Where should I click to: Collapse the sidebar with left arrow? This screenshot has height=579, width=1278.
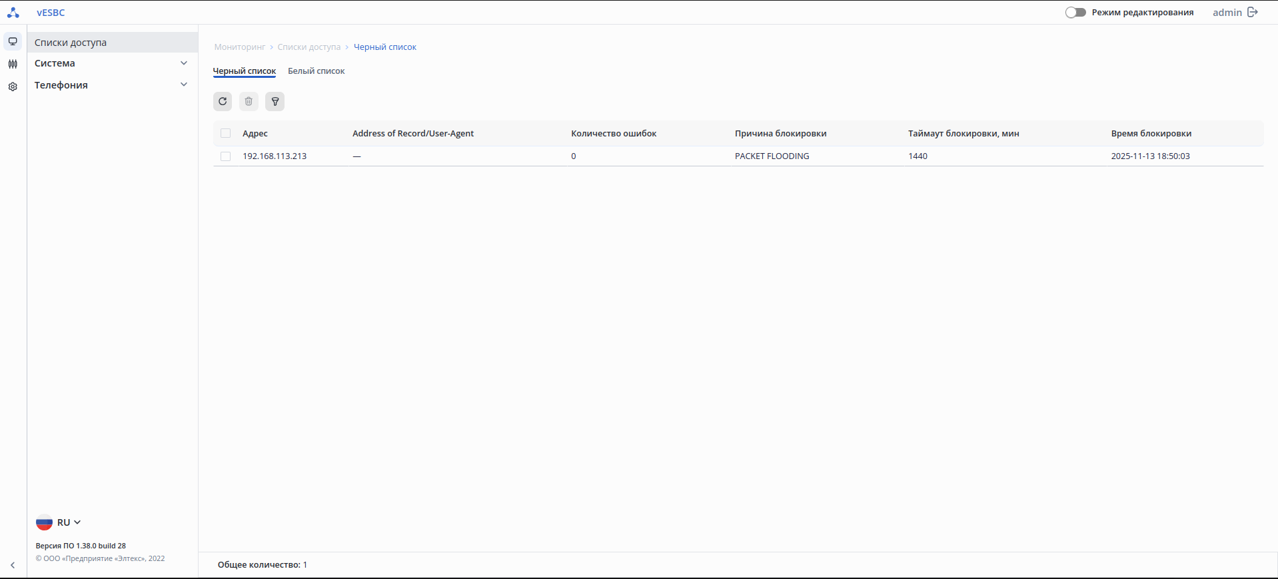pos(13,565)
